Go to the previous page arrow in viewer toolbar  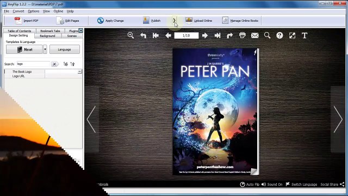(168, 35)
